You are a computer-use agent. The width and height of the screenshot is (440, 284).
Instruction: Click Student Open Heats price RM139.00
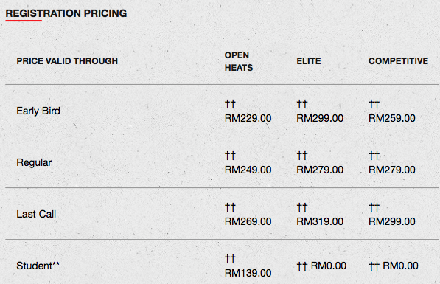click(x=248, y=274)
